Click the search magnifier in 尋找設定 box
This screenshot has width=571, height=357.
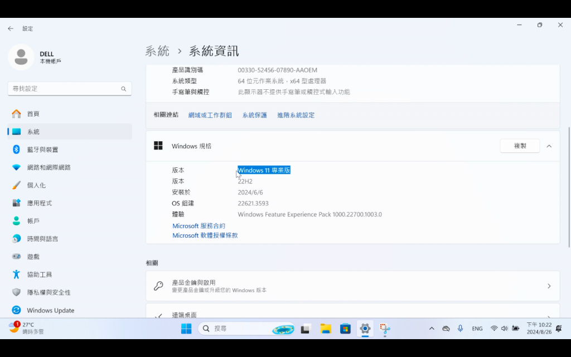pyautogui.click(x=123, y=89)
